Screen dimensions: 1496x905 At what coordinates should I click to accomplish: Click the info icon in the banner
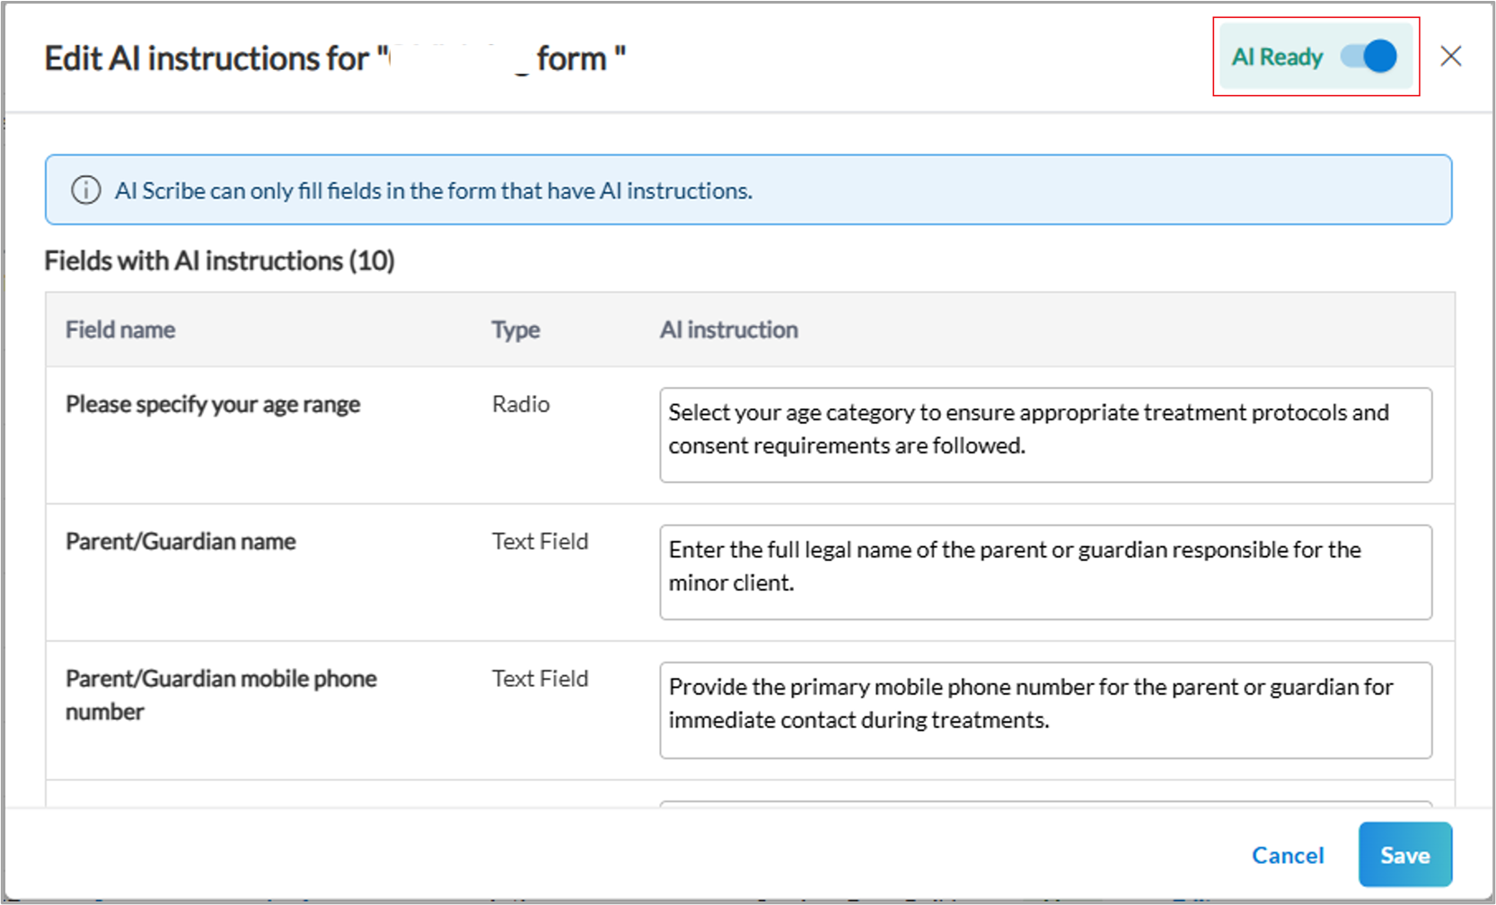tap(86, 190)
